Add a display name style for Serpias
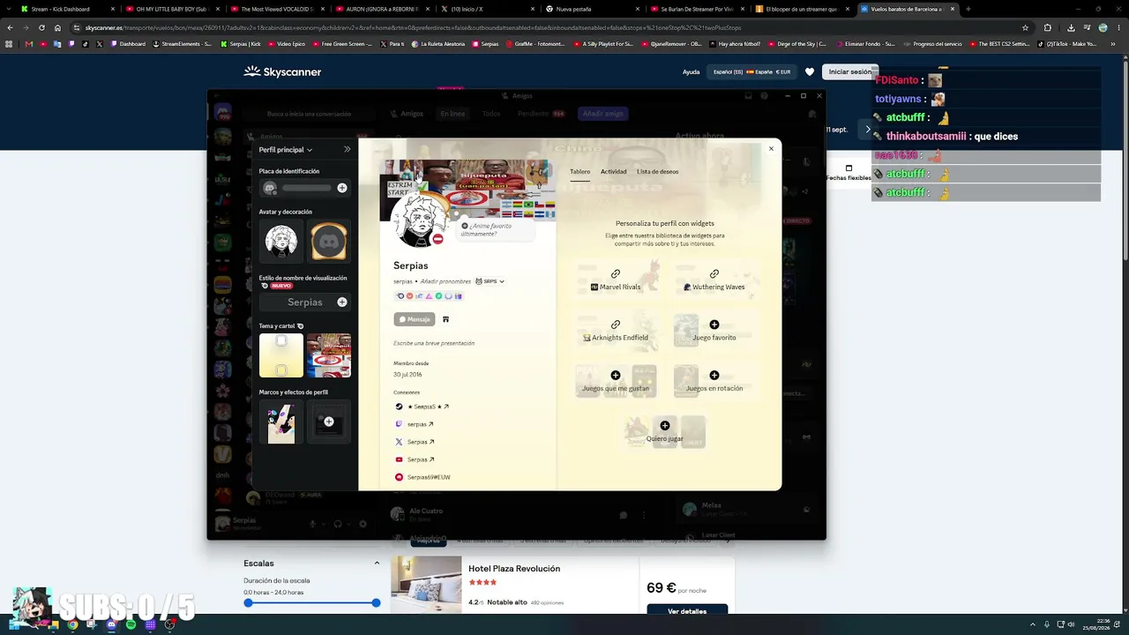 [342, 302]
